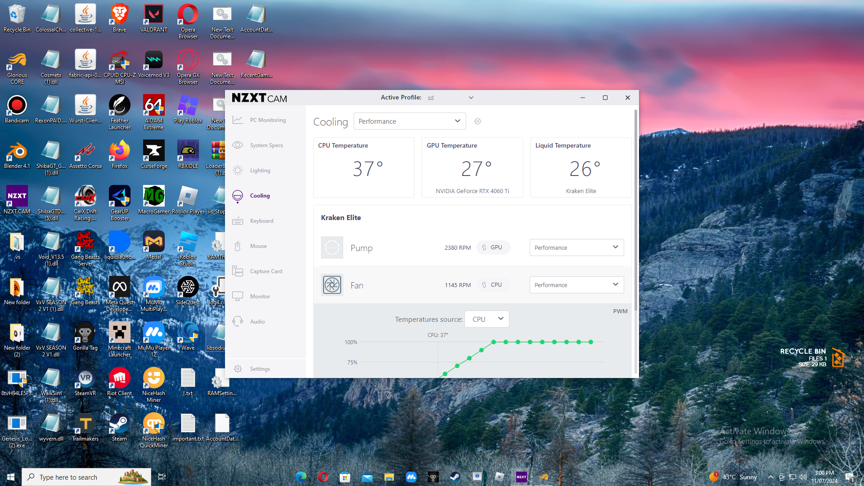
Task: Click the CPU source chip in Fan row
Action: click(493, 285)
